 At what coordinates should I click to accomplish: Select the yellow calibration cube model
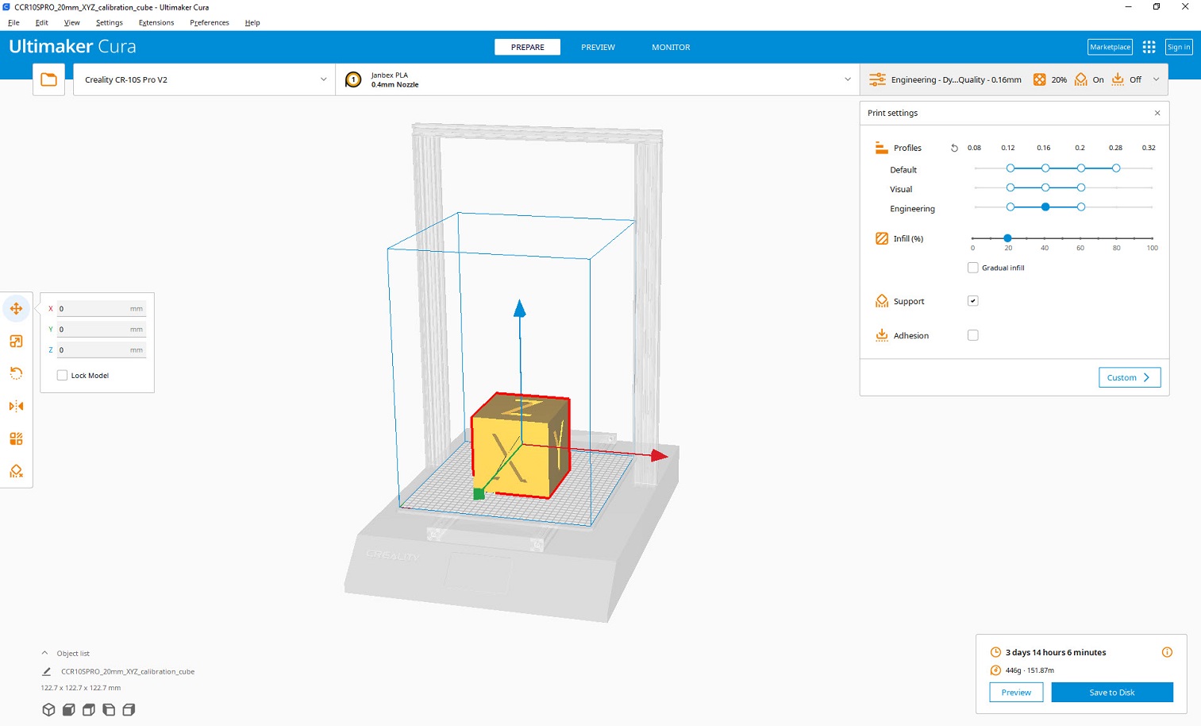520,445
